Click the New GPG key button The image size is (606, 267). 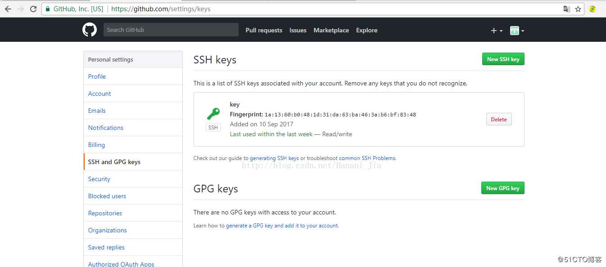pos(502,188)
